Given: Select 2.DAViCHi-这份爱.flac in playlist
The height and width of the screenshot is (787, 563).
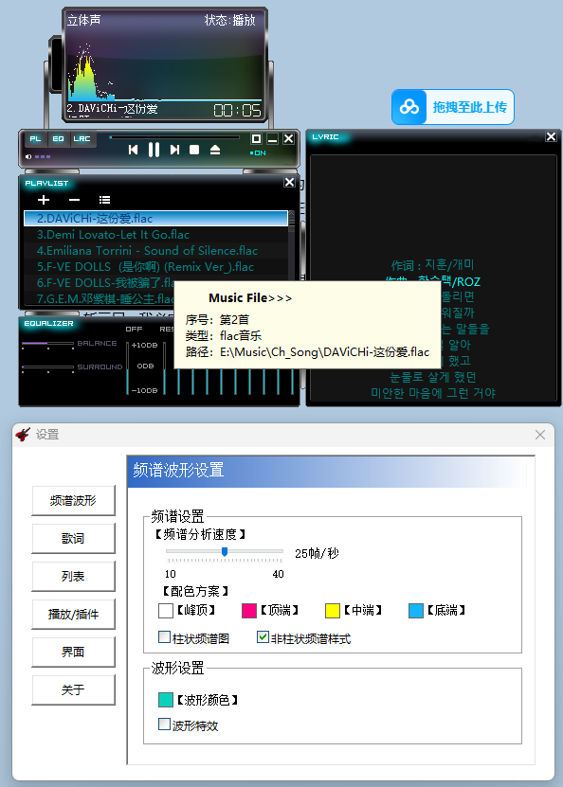Looking at the screenshot, I should [x=155, y=219].
